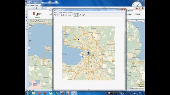Select the green Highlighter tool
Screen dimensions: 170x95
[80, 15]
